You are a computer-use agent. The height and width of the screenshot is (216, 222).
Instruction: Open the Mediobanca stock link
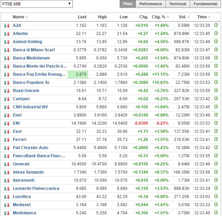[24, 213]
